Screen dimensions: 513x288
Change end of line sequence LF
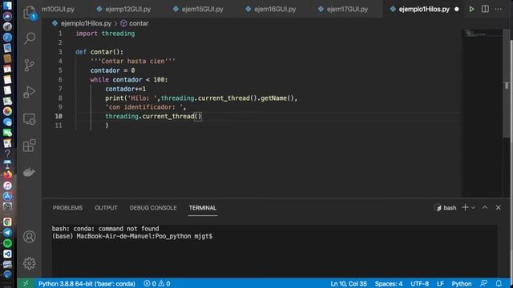point(440,283)
